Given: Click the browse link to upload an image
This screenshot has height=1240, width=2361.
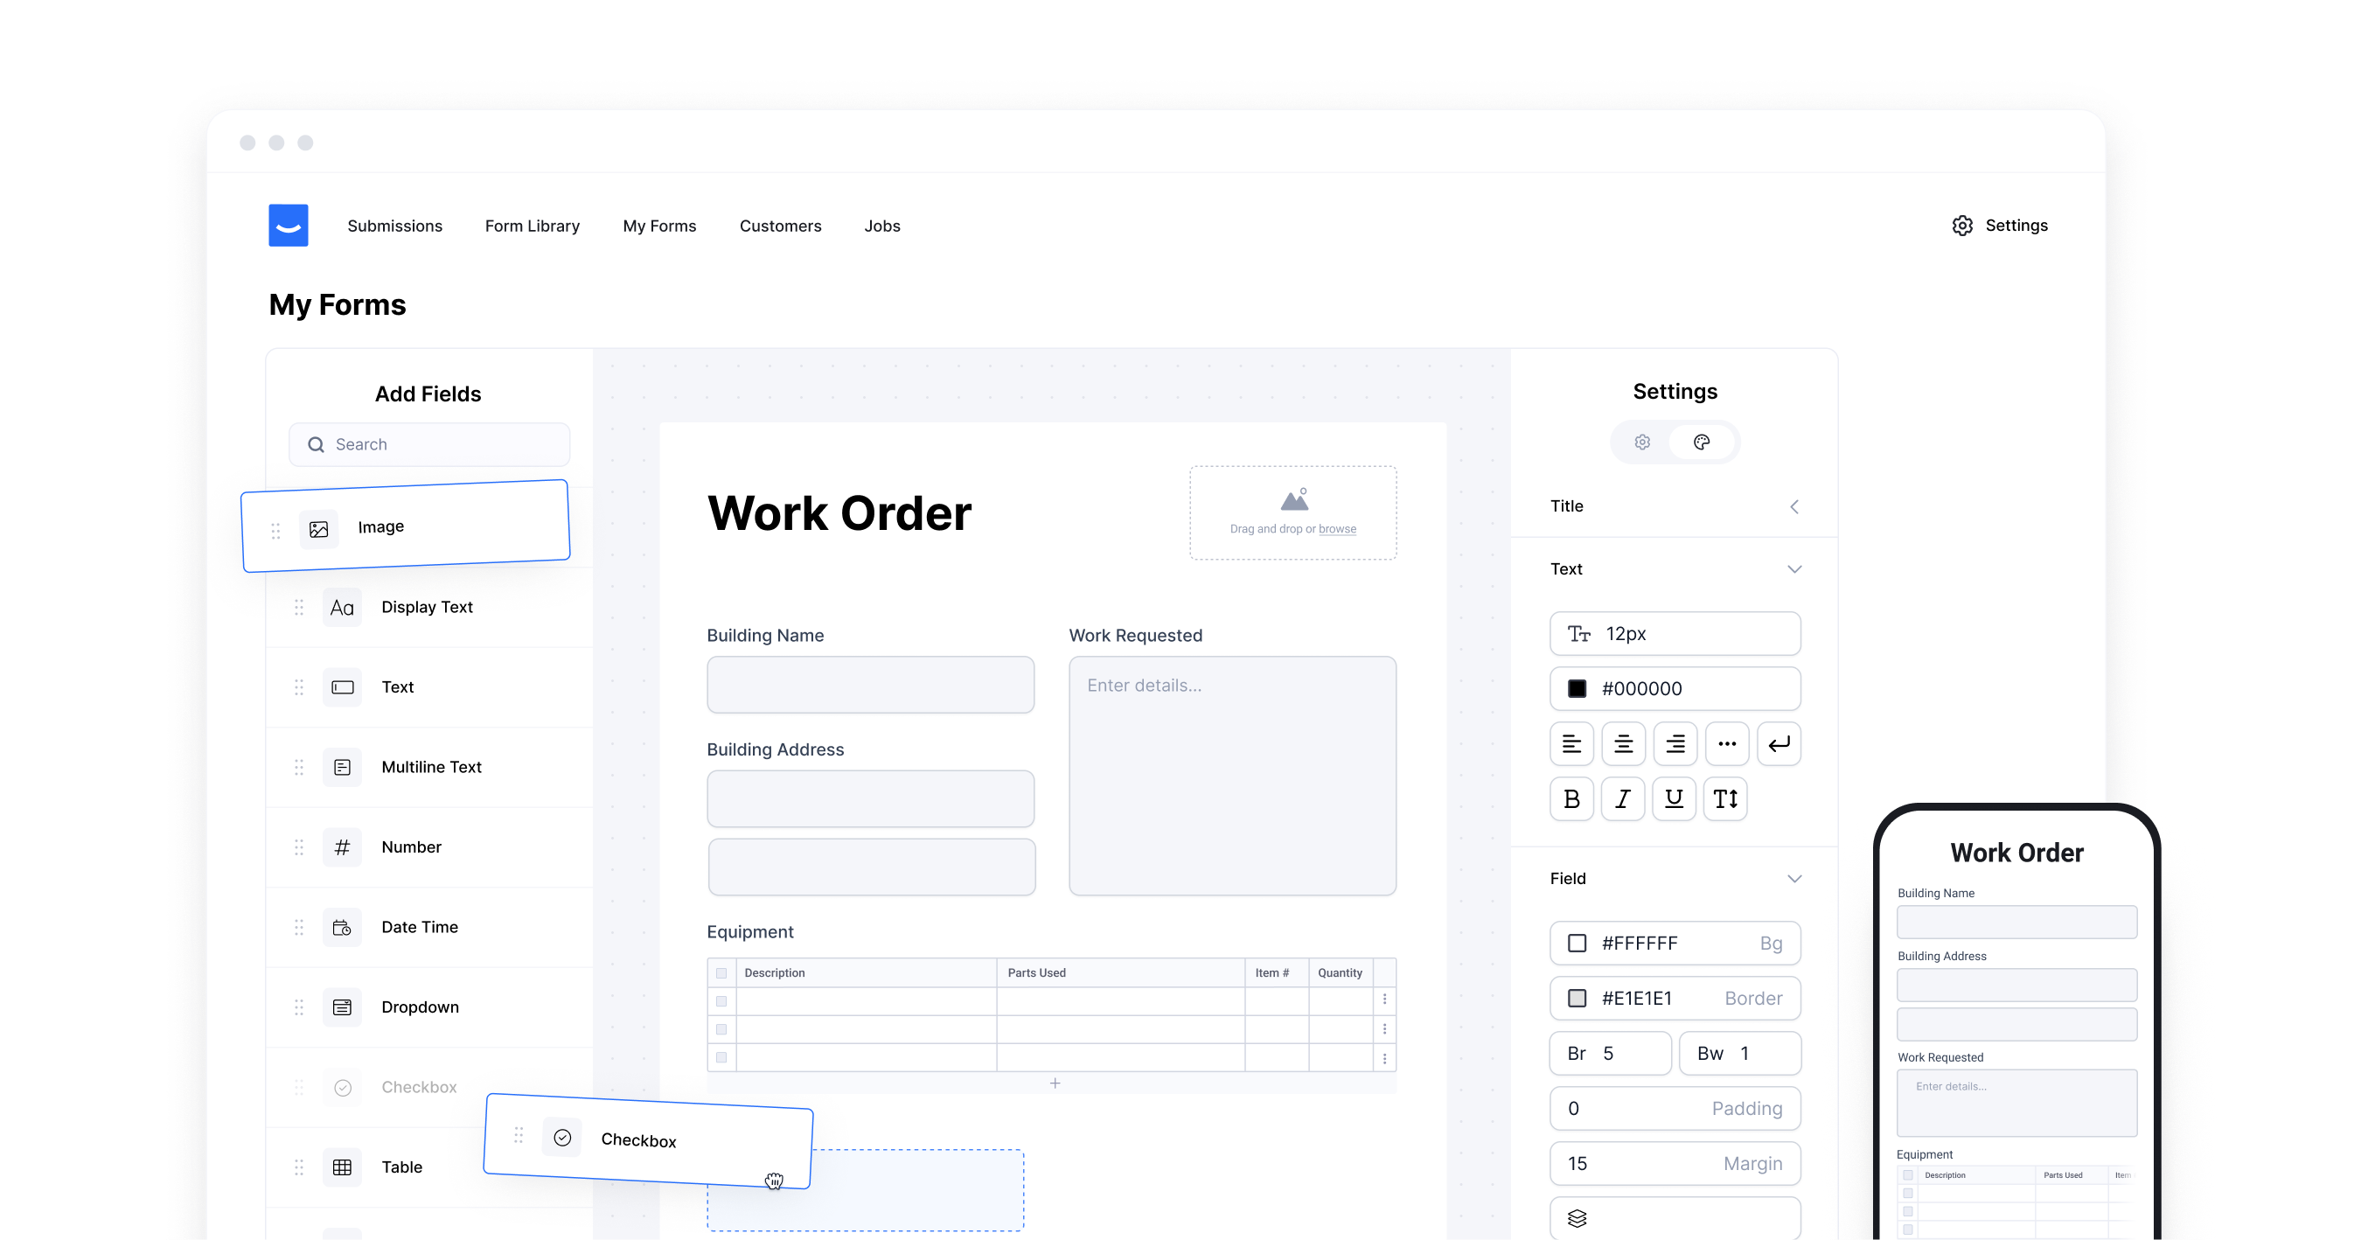Looking at the screenshot, I should coord(1339,528).
